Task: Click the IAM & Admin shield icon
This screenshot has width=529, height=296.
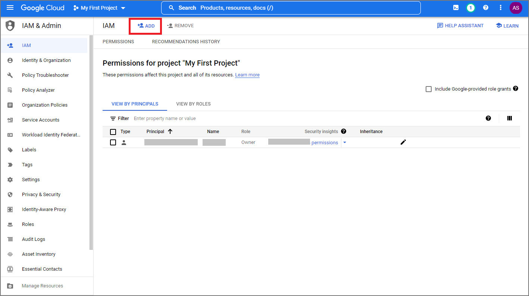Action: pyautogui.click(x=10, y=26)
